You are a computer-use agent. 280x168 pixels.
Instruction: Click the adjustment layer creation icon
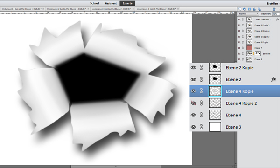245,9
